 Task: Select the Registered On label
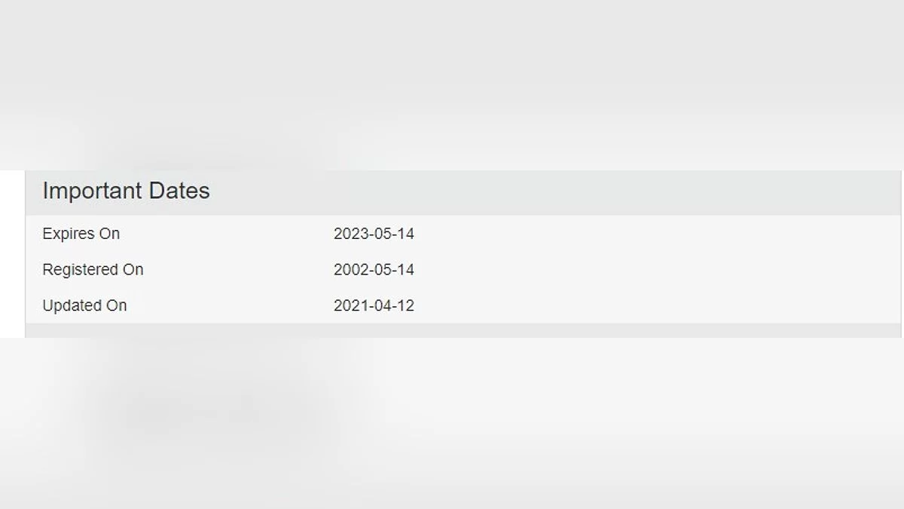93,270
